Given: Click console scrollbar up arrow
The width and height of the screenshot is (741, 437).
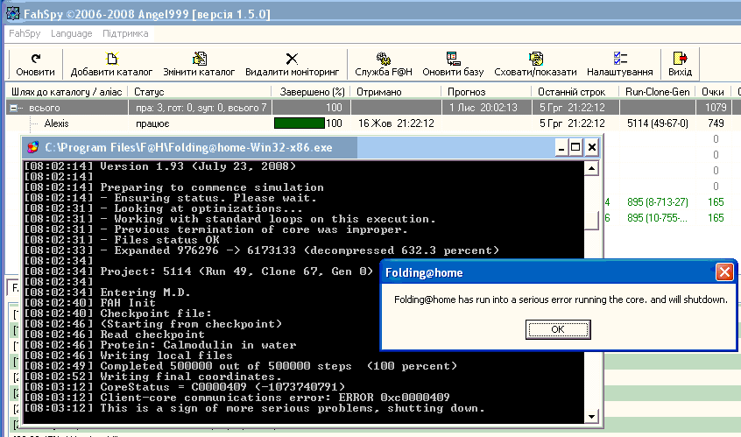Looking at the screenshot, I should click(592, 168).
